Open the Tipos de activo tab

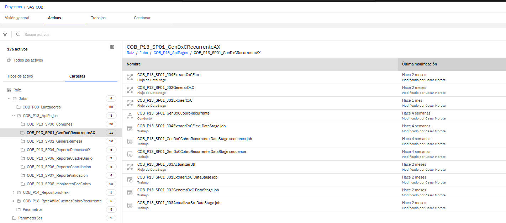20,76
